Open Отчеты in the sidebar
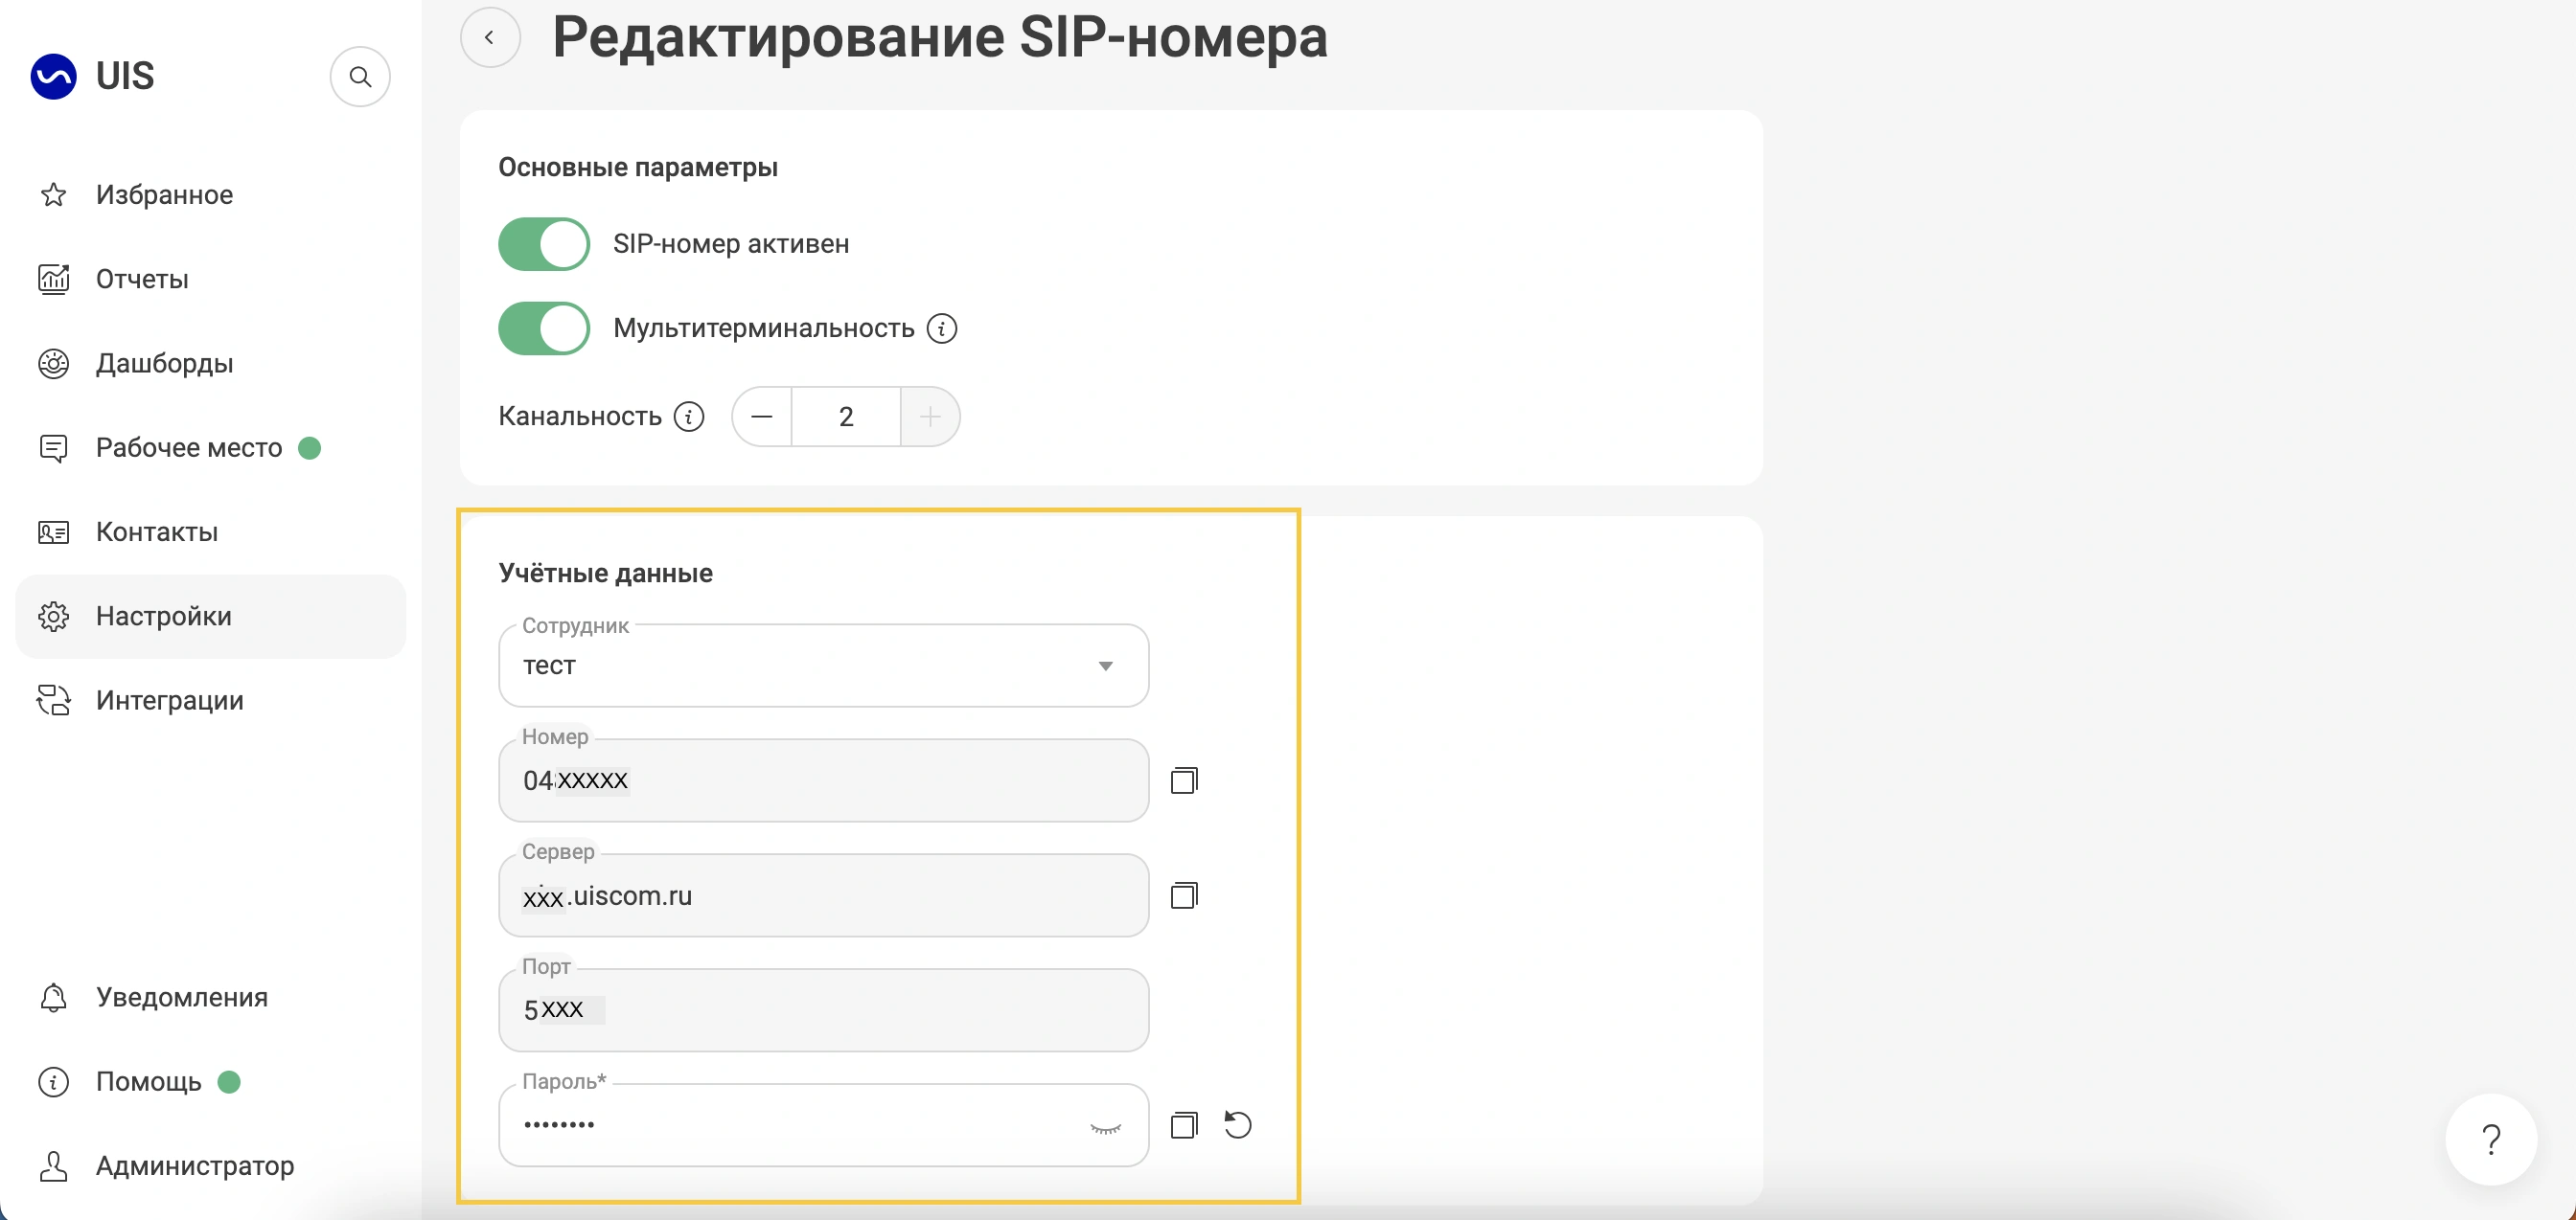Screen dimensions: 2576x1220 142,280
